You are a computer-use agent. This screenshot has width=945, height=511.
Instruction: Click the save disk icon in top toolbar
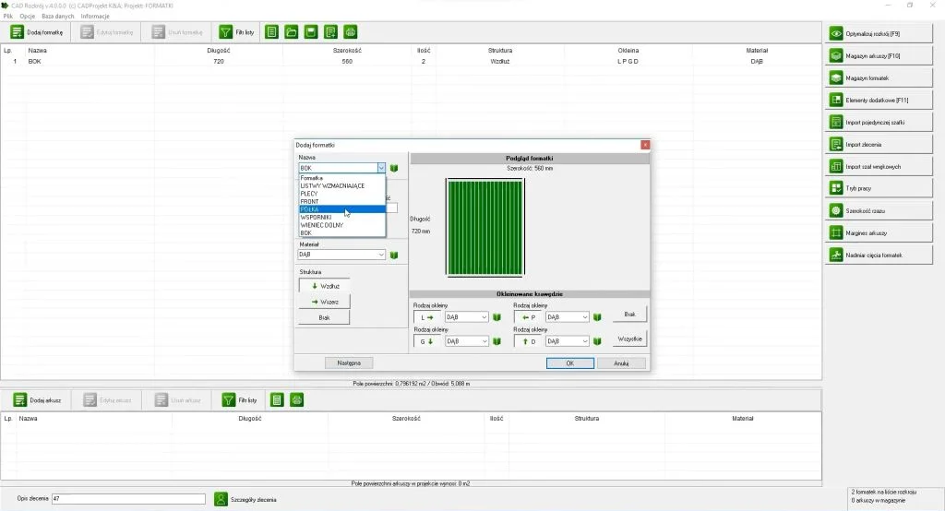tap(311, 32)
